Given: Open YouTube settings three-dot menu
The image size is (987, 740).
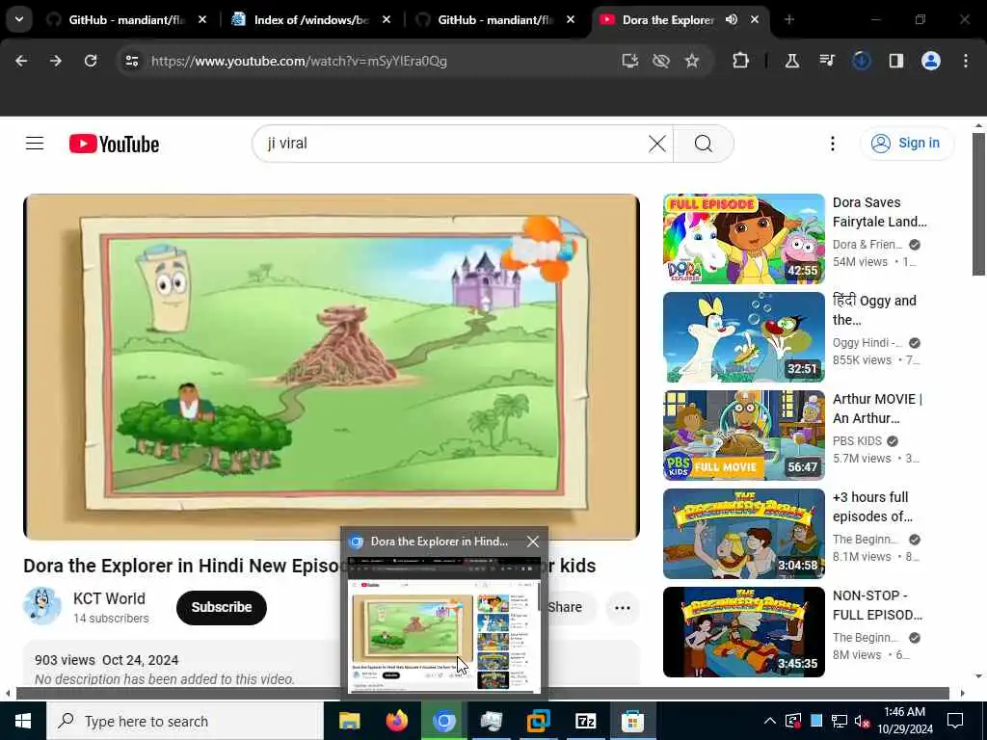Looking at the screenshot, I should point(832,144).
